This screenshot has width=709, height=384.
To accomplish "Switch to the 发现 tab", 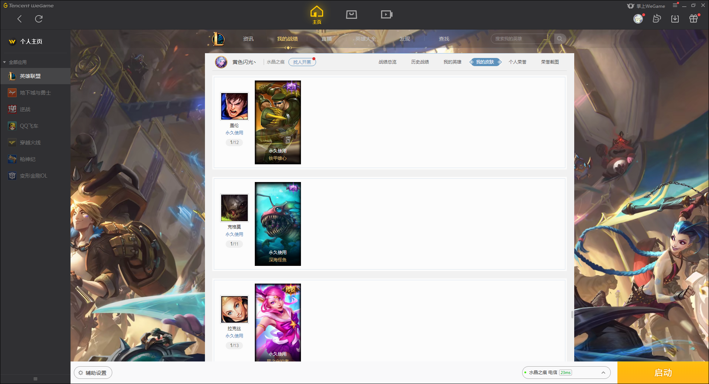I will 405,39.
